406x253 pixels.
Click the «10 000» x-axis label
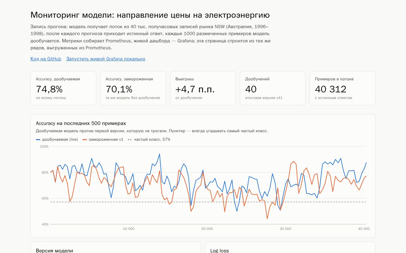click(128, 229)
